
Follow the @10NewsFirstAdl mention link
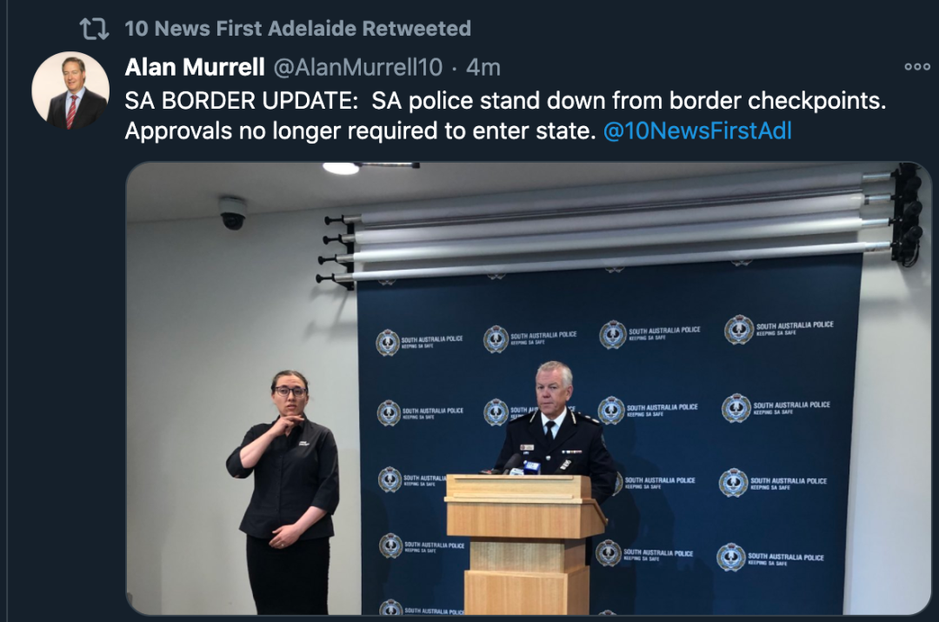697,130
